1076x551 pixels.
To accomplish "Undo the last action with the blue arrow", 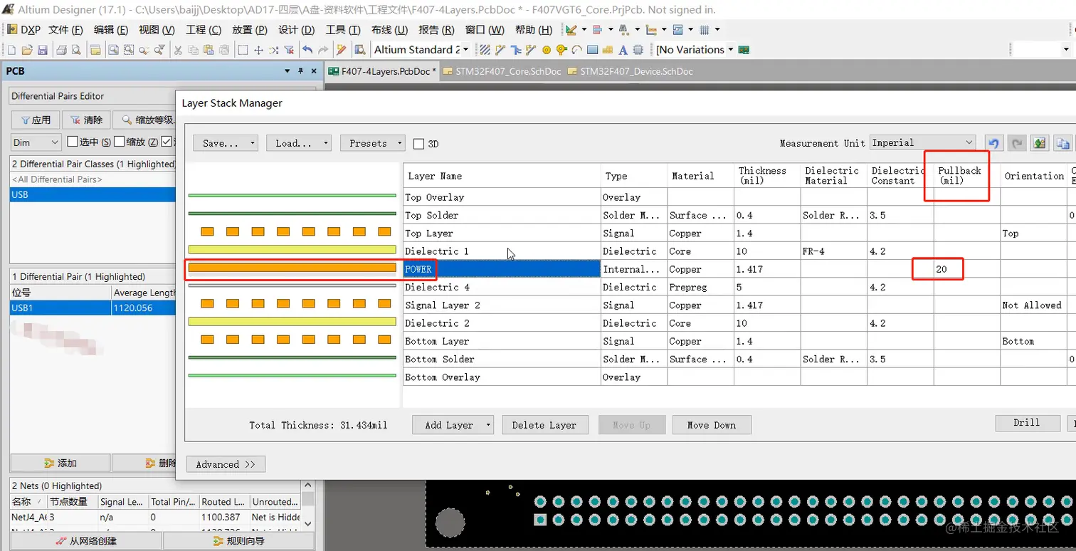I will [x=307, y=50].
